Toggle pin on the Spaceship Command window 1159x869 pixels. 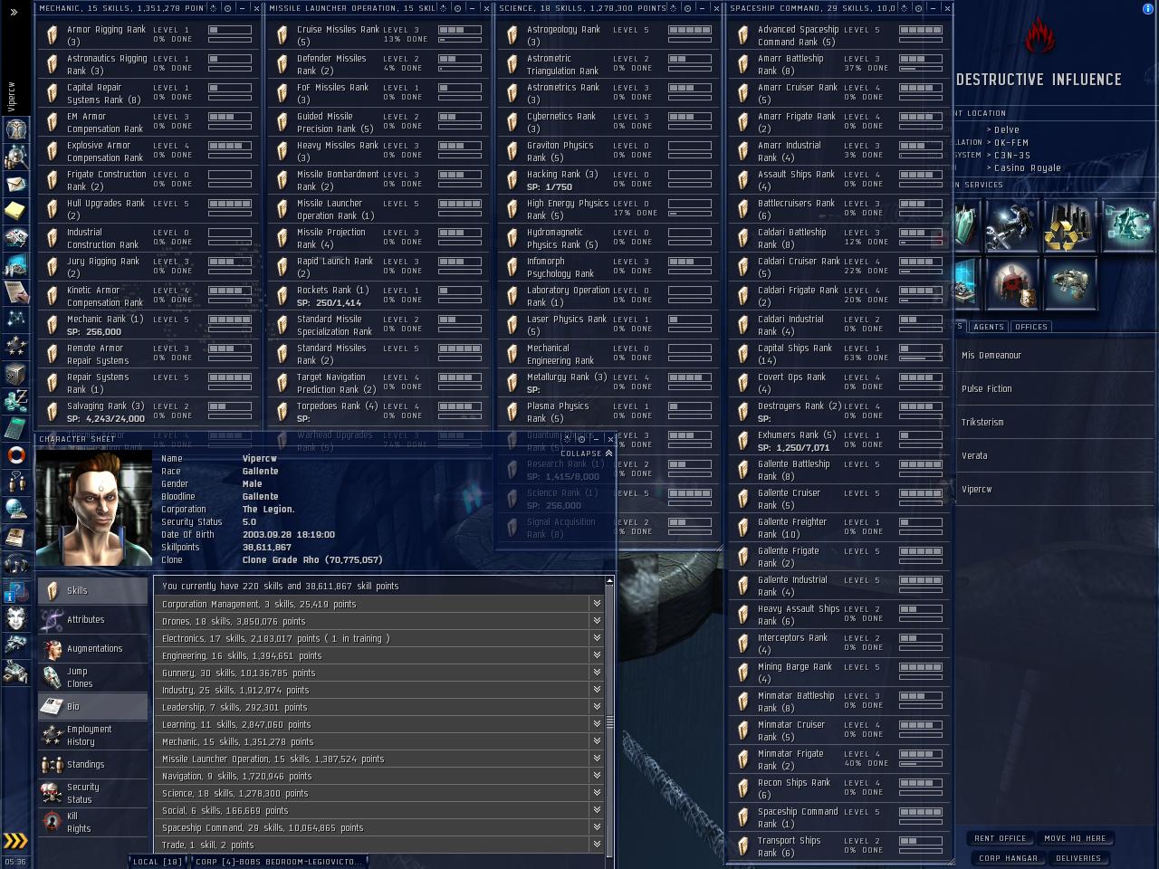[903, 8]
